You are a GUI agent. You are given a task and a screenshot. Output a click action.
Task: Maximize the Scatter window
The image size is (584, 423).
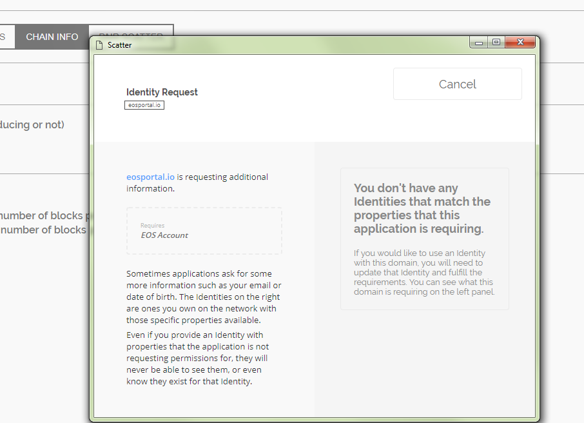pyautogui.click(x=496, y=42)
